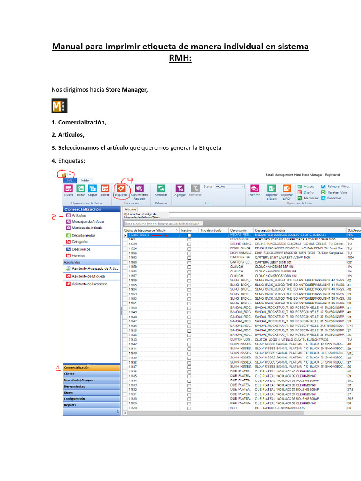
Task: Click the Inactivo column header
Action: pyautogui.click(x=189, y=230)
